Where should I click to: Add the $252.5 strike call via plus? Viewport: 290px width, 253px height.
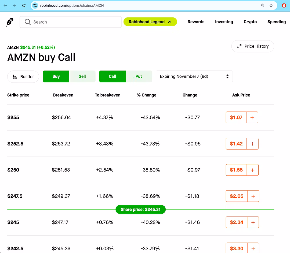coord(252,144)
